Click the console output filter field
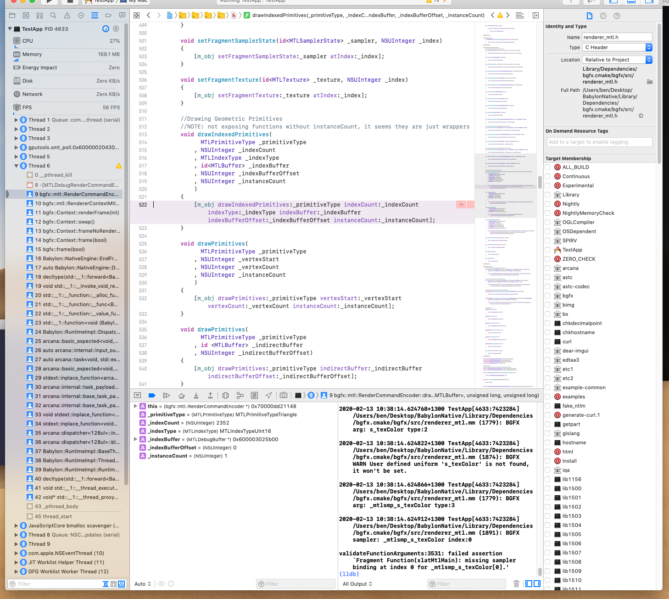 [467, 583]
